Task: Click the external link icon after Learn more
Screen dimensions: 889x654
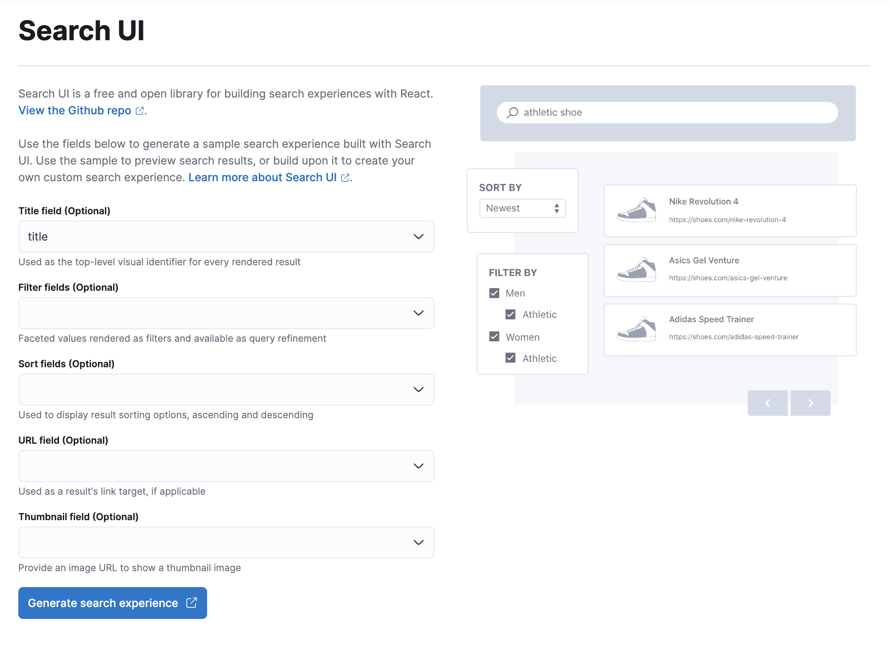Action: click(345, 178)
